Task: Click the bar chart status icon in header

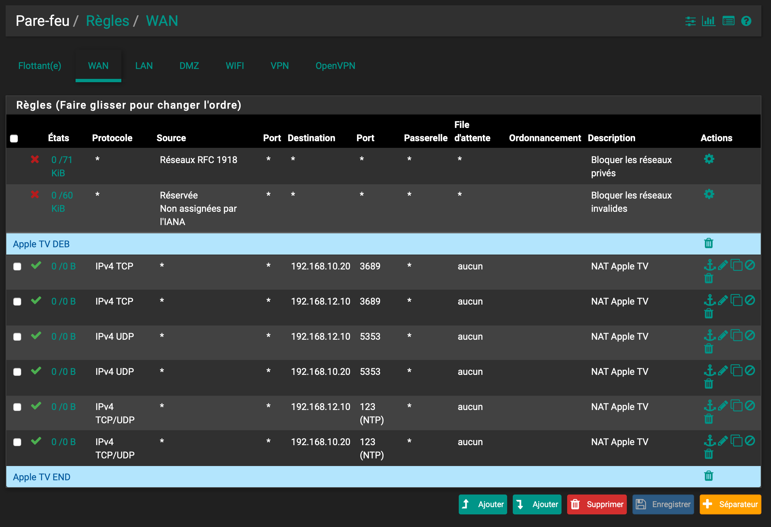Action: coord(708,21)
